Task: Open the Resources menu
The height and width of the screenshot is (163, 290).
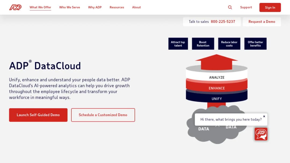Action: click(117, 8)
